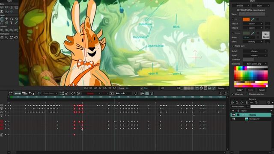This screenshot has width=274, height=154.
Task: Open the Style 1 dropdown
Action: [x=255, y=51]
